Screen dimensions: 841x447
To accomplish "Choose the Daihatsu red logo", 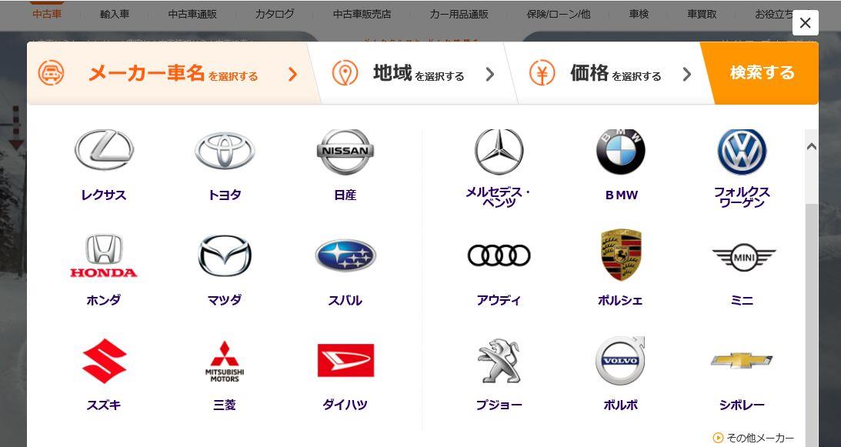I will coord(345,361).
